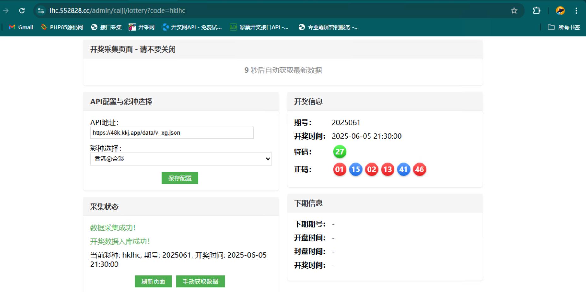Open the 彩票开奖接口API bookmark
586x292 pixels.
click(259, 27)
